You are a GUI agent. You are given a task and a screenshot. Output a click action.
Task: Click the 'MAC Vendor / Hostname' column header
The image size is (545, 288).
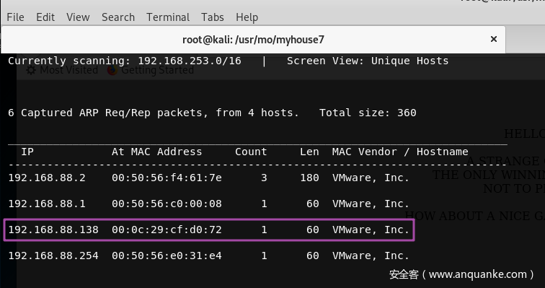[400, 152]
